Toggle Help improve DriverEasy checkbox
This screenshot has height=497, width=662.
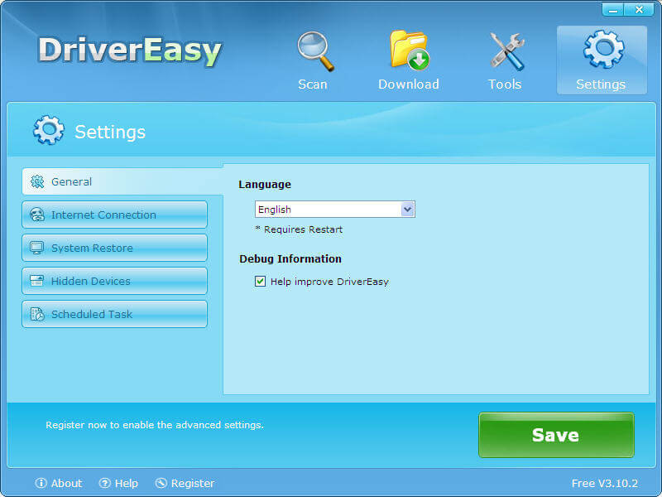point(260,281)
